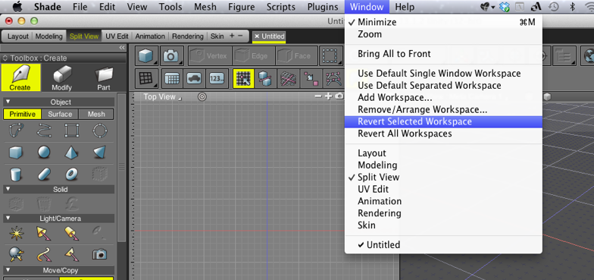Add the curved line light tool
This screenshot has width=594, height=280.
click(x=44, y=253)
